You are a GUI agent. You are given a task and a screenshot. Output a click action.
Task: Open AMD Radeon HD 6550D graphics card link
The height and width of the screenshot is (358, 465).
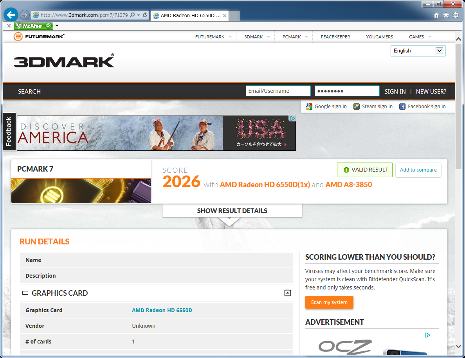(162, 310)
